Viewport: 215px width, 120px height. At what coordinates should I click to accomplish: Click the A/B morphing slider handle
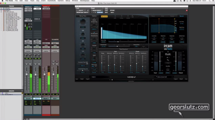tap(112, 80)
